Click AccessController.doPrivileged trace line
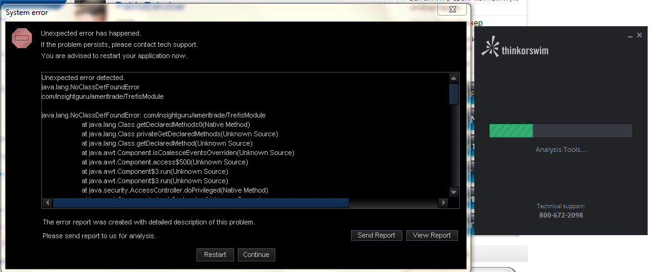Viewport: 652px width, 272px height. (x=175, y=190)
